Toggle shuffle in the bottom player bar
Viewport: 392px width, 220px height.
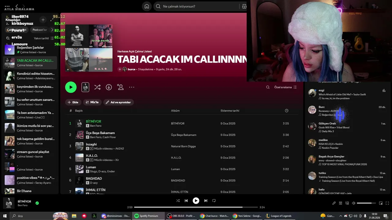tap(178, 201)
